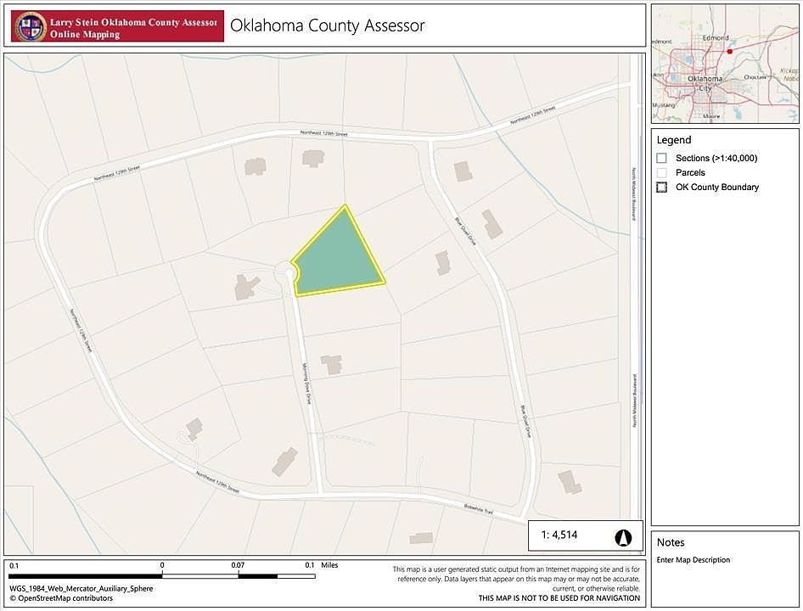
Task: Click the Larry Stein Online Mapping banner
Action: pos(117,26)
